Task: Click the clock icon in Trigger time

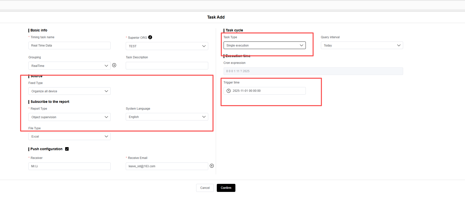Action: coord(229,91)
